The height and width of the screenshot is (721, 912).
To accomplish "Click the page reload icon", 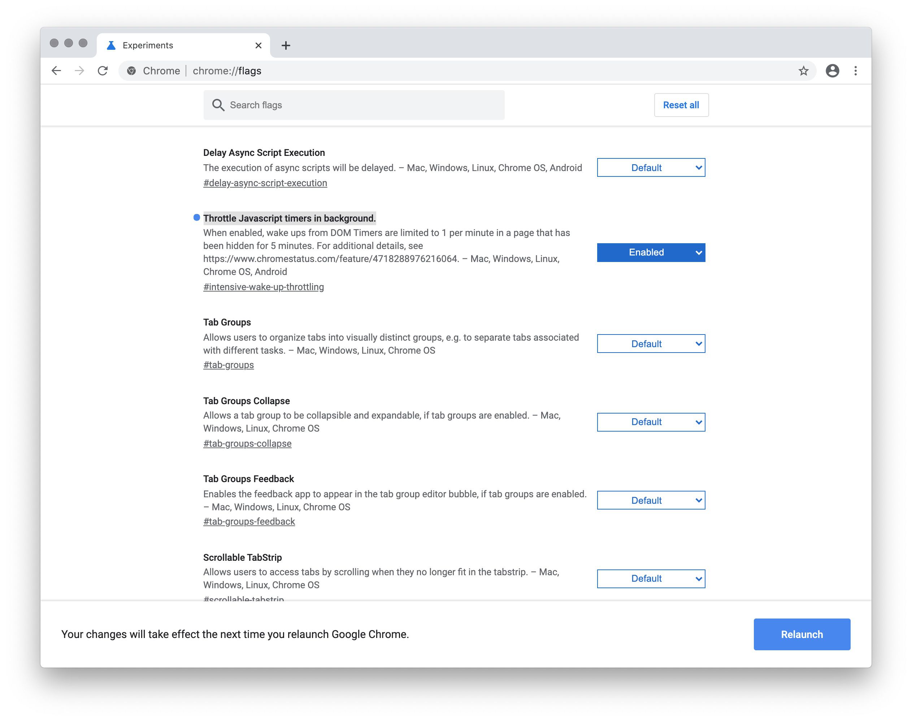I will (103, 70).
